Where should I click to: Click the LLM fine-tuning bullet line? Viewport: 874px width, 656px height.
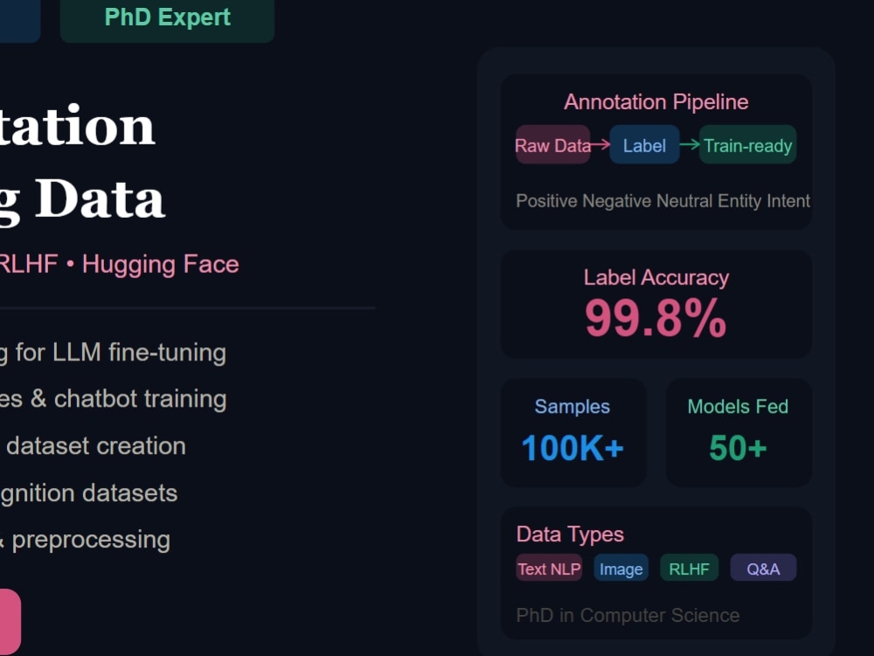113,353
